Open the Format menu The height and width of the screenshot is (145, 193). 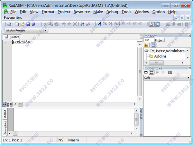pyautogui.click(x=48, y=12)
